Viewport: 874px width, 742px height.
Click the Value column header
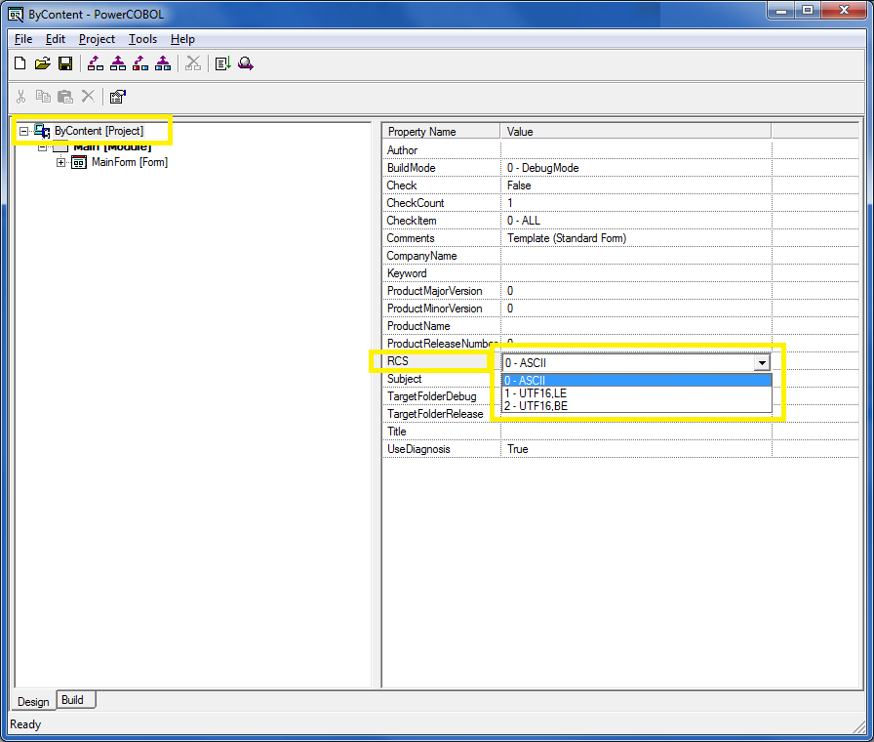tap(636, 132)
